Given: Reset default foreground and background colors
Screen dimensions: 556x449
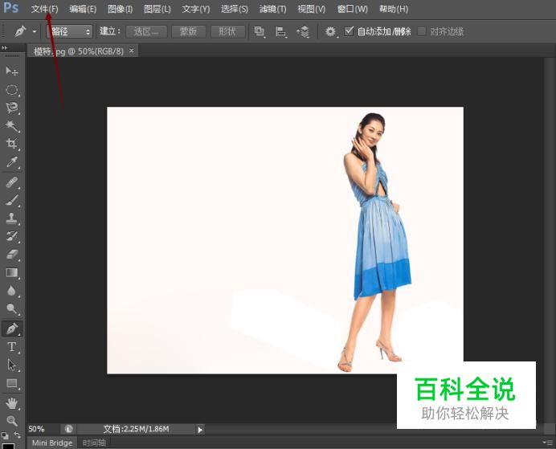Looking at the screenshot, I should coord(5,435).
